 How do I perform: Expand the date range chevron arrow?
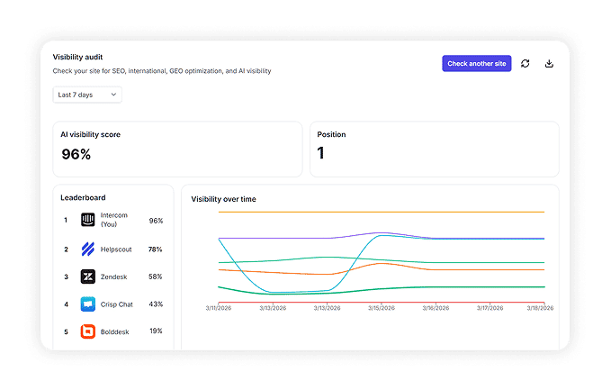tap(113, 95)
